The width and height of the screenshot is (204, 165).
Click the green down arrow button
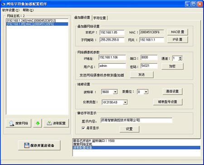tap(38, 123)
